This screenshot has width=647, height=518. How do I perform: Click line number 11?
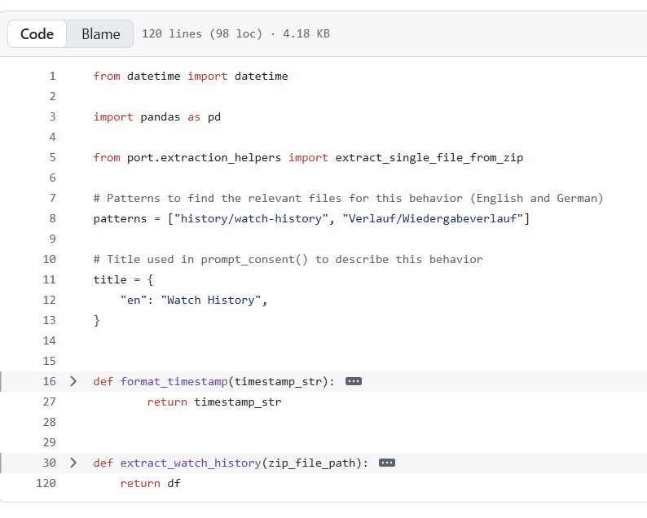(x=49, y=279)
